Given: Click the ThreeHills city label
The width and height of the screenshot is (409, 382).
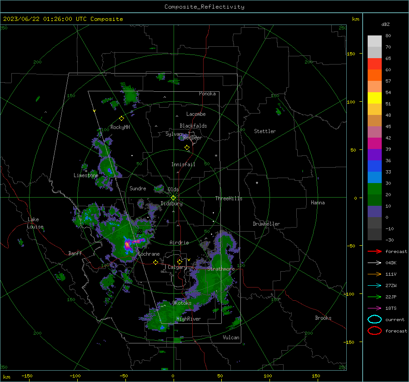Looking at the screenshot, I should 229,198.
